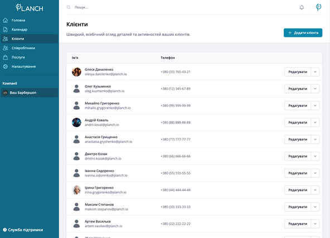The image size is (330, 238).
Task: Click the help icon beside Служба підтримки
Action: [x=5, y=230]
